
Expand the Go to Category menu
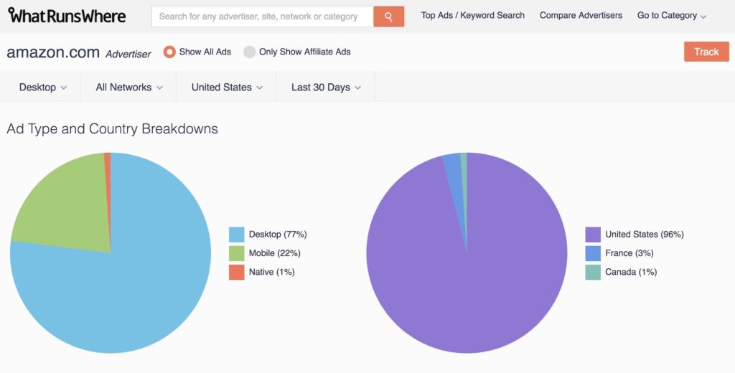pyautogui.click(x=671, y=15)
